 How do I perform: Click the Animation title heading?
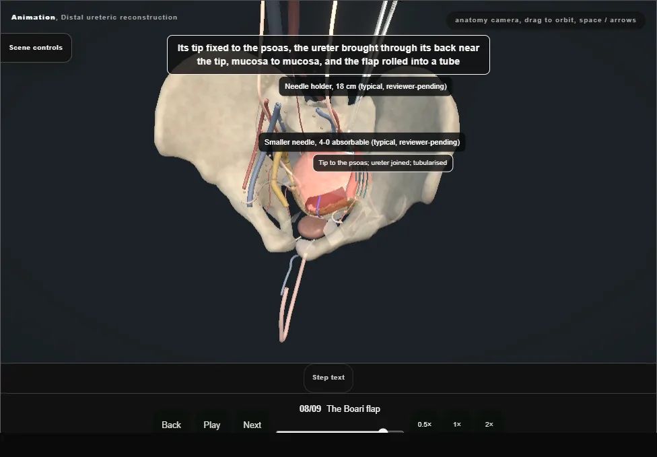[94, 17]
